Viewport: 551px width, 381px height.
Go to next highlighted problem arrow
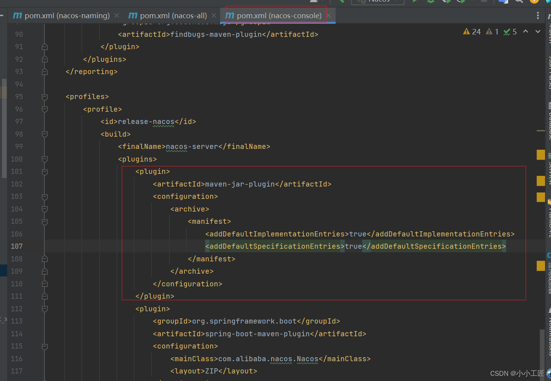538,31
